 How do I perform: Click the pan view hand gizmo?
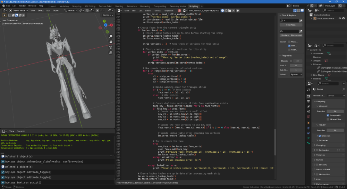(111, 42)
